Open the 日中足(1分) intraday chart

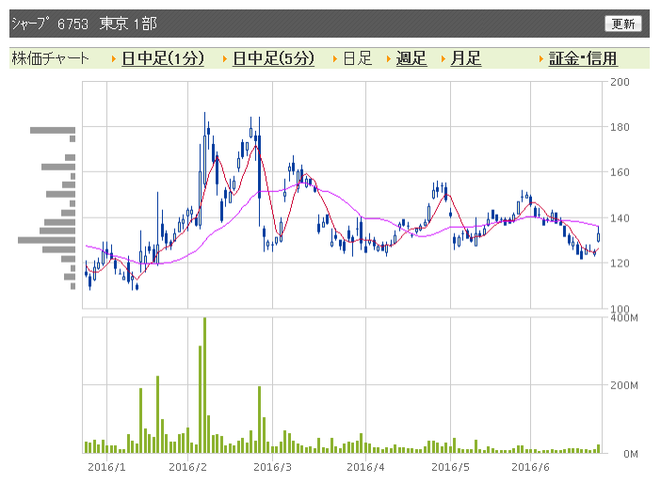point(163,58)
